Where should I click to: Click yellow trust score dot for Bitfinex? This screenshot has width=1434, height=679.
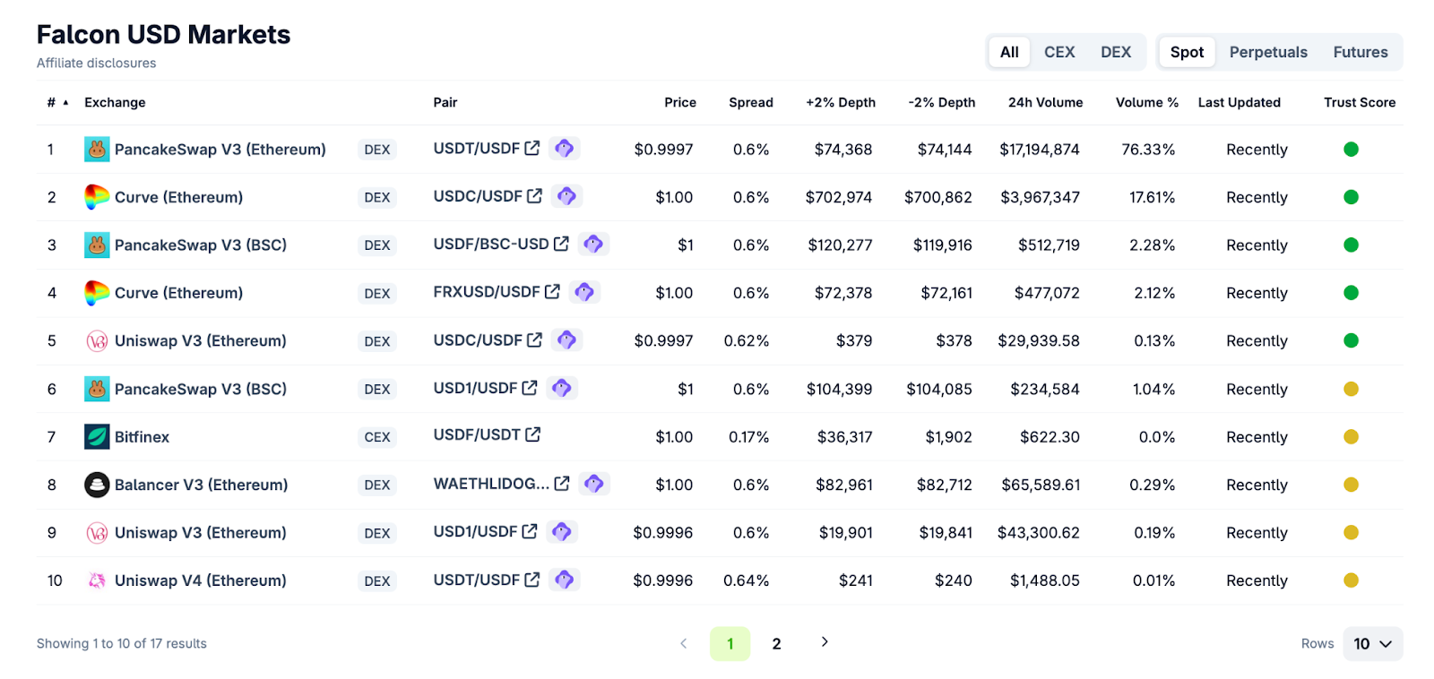click(x=1352, y=436)
